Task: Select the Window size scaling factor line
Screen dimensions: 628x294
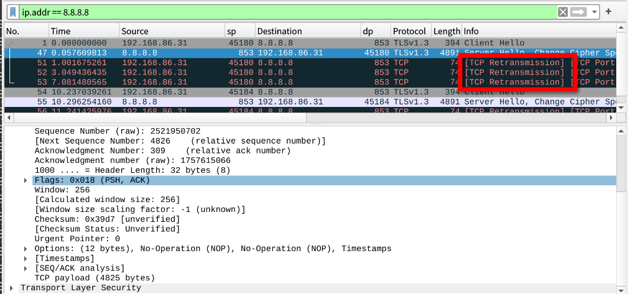Action: click(140, 209)
